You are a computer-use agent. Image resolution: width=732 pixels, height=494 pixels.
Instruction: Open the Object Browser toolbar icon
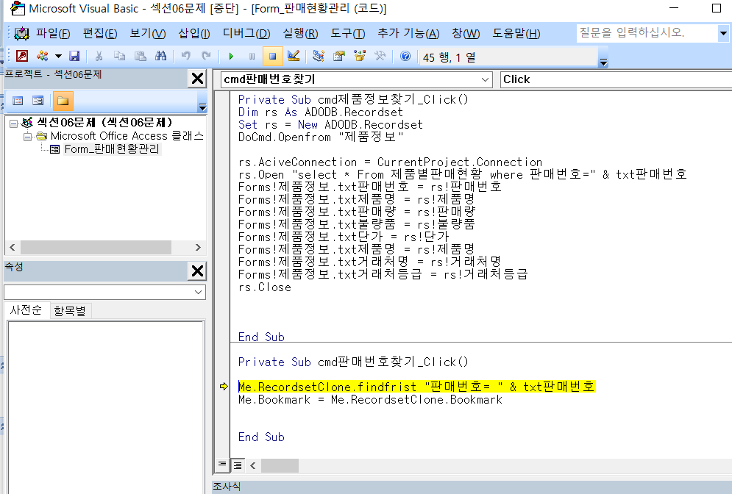point(360,56)
